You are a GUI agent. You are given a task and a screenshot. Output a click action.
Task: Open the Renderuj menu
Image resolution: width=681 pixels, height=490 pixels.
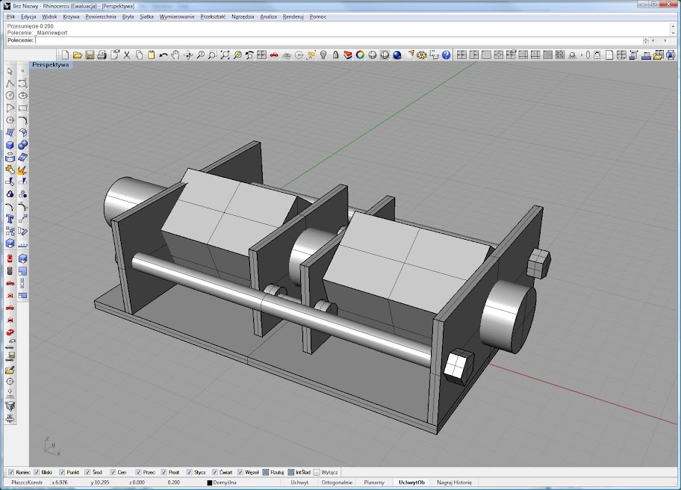pos(293,16)
